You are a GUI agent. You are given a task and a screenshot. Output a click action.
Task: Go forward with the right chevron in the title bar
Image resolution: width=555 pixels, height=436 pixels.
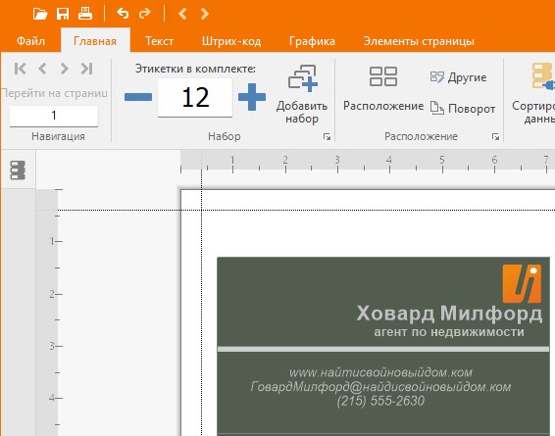(205, 14)
